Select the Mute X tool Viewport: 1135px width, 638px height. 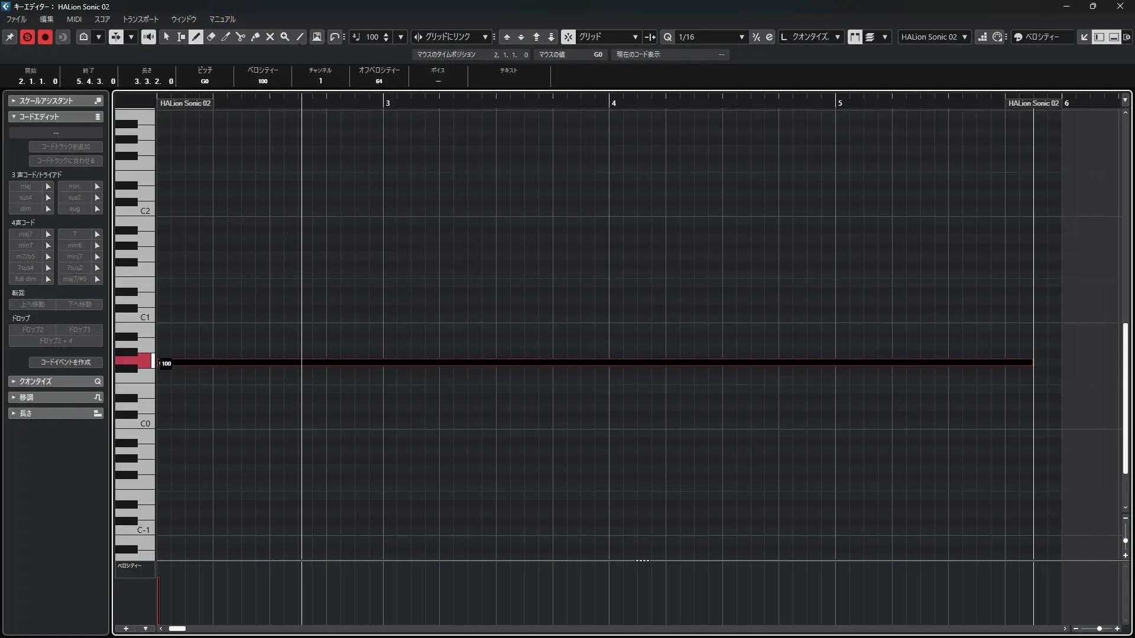coord(270,37)
